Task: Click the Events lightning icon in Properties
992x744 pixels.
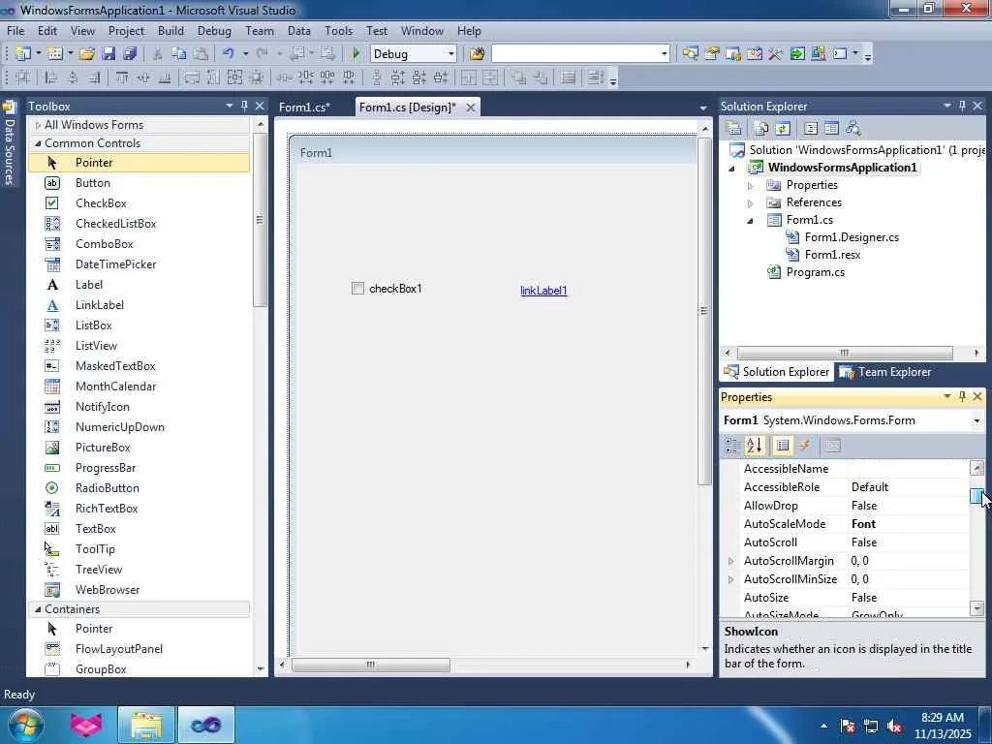Action: tap(805, 446)
